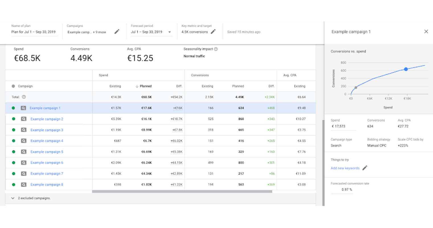
Task: Click green status dot of Example campaign 8
Action: pyautogui.click(x=13, y=184)
